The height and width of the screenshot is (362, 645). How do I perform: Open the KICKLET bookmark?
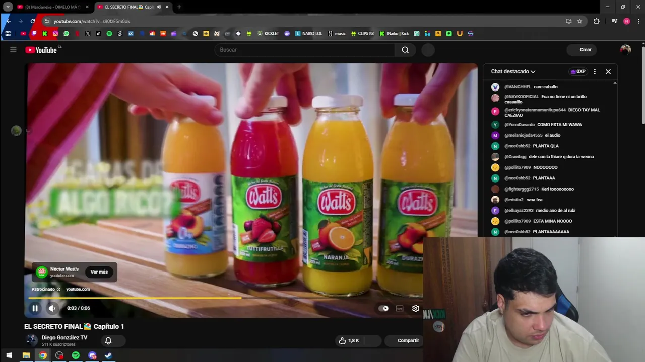click(268, 34)
